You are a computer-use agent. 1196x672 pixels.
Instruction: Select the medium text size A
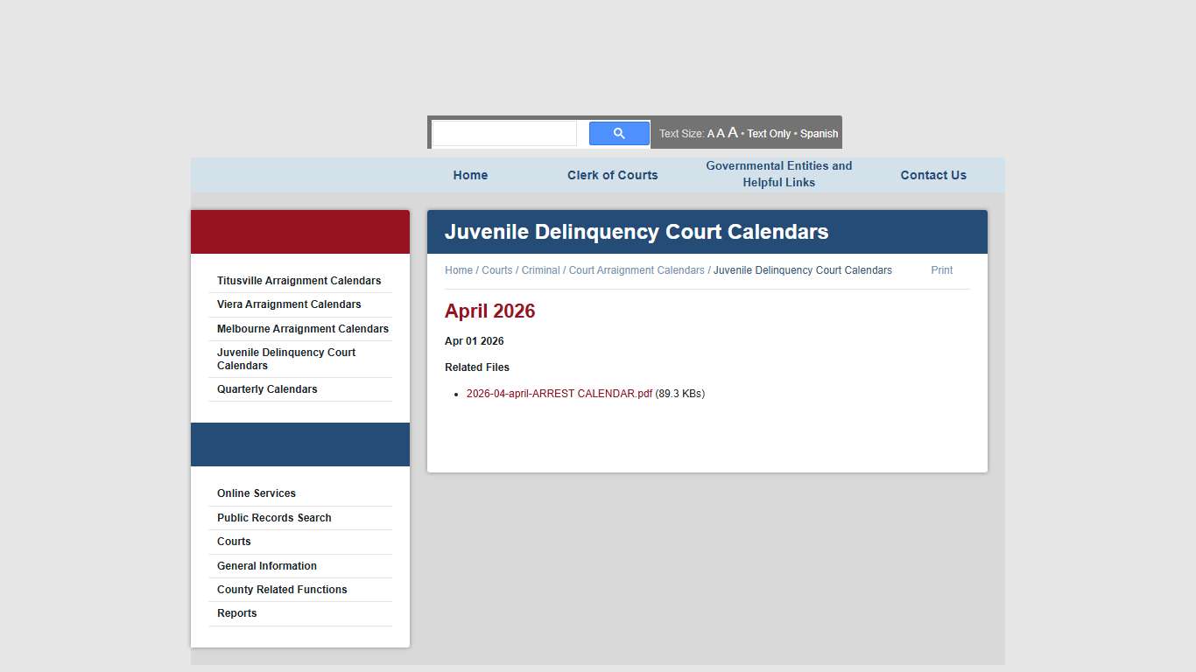(720, 133)
